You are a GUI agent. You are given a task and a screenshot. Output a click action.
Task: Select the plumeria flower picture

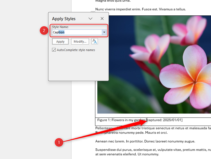[158, 64]
